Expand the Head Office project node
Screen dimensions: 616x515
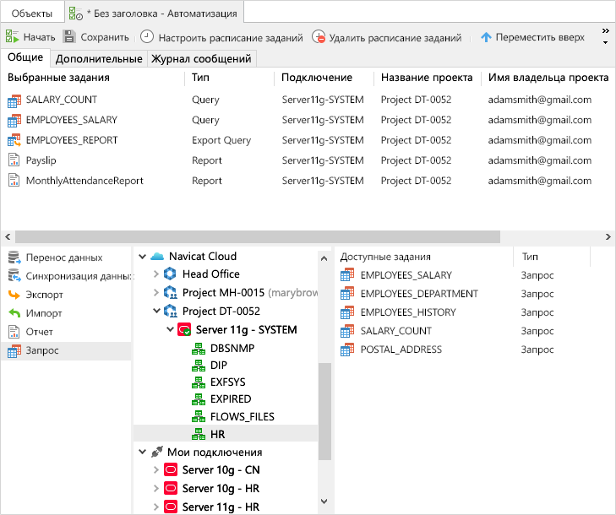point(155,274)
